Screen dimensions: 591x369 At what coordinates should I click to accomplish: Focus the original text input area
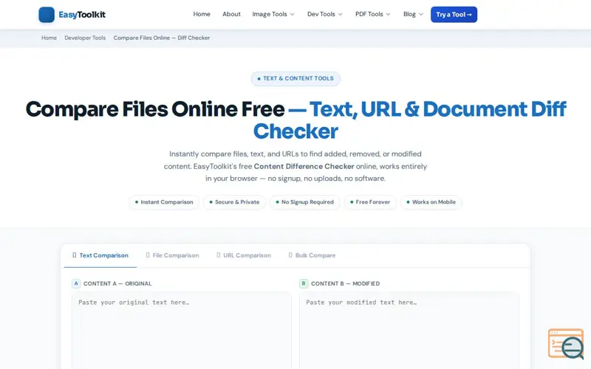[x=181, y=331]
